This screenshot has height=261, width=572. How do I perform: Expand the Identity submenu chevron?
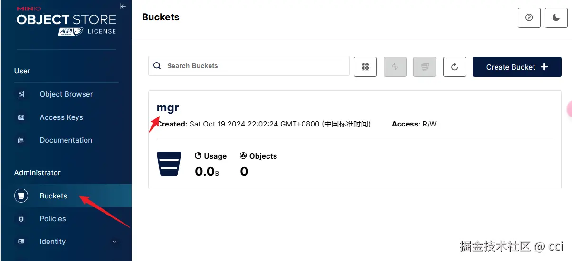coord(114,242)
